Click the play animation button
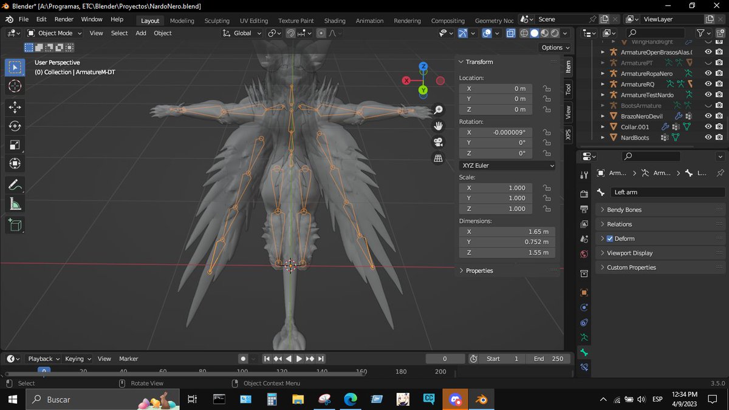 299,359
